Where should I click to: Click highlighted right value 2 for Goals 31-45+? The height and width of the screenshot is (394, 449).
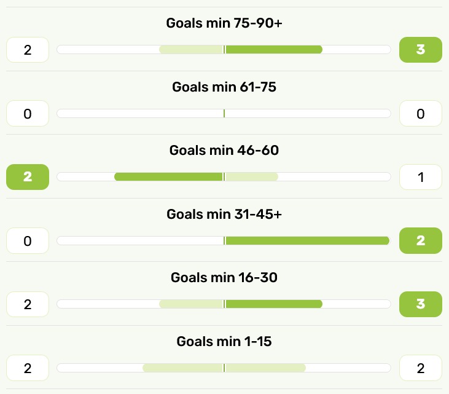point(420,241)
